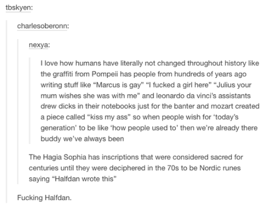Click the words "Nordic runes" in the reply
The image size is (269, 206).
coord(220,168)
